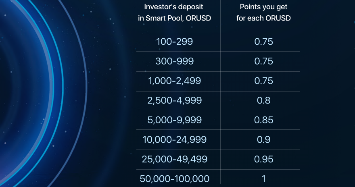355x187 pixels.
Task: Select the 5,000-9,999 deposit range cell
Action: (174, 120)
